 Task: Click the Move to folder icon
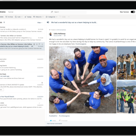click(x=34, y=17)
